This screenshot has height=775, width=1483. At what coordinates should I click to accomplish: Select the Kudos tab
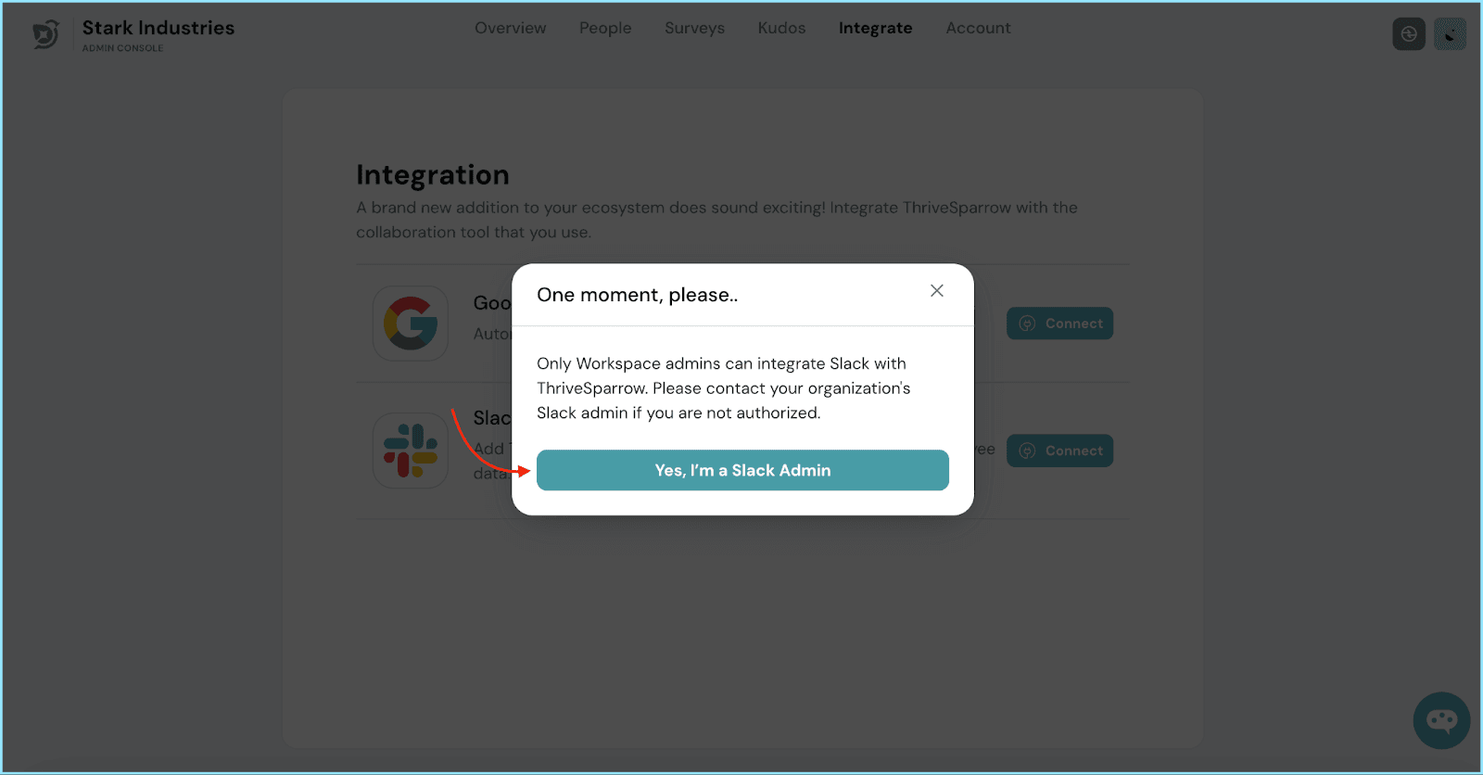pos(781,28)
